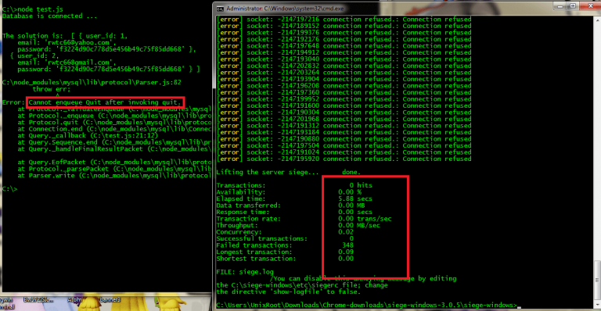Image resolution: width=601 pixels, height=311 pixels.
Task: Open the Bw59ZISk desktop file
Action: [38, 300]
